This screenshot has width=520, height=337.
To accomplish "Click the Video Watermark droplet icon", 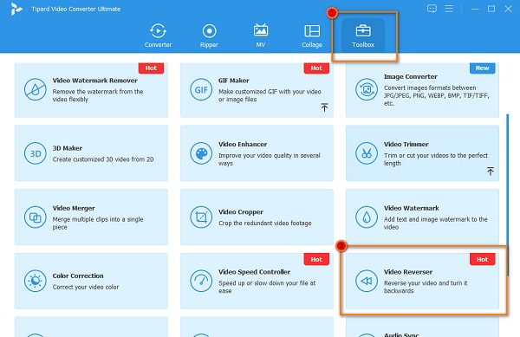I will click(x=367, y=217).
